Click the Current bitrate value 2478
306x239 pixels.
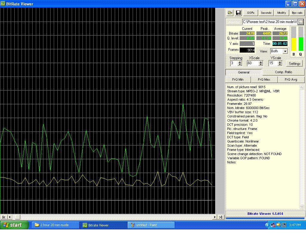(x=247, y=33)
